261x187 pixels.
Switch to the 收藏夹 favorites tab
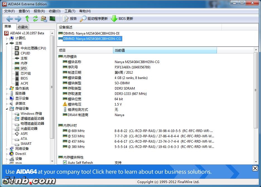[23, 27]
